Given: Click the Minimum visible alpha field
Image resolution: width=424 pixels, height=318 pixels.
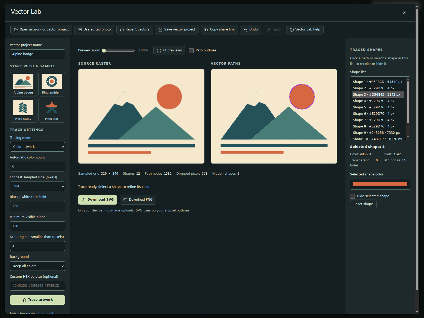Looking at the screenshot, I should coord(37,226).
